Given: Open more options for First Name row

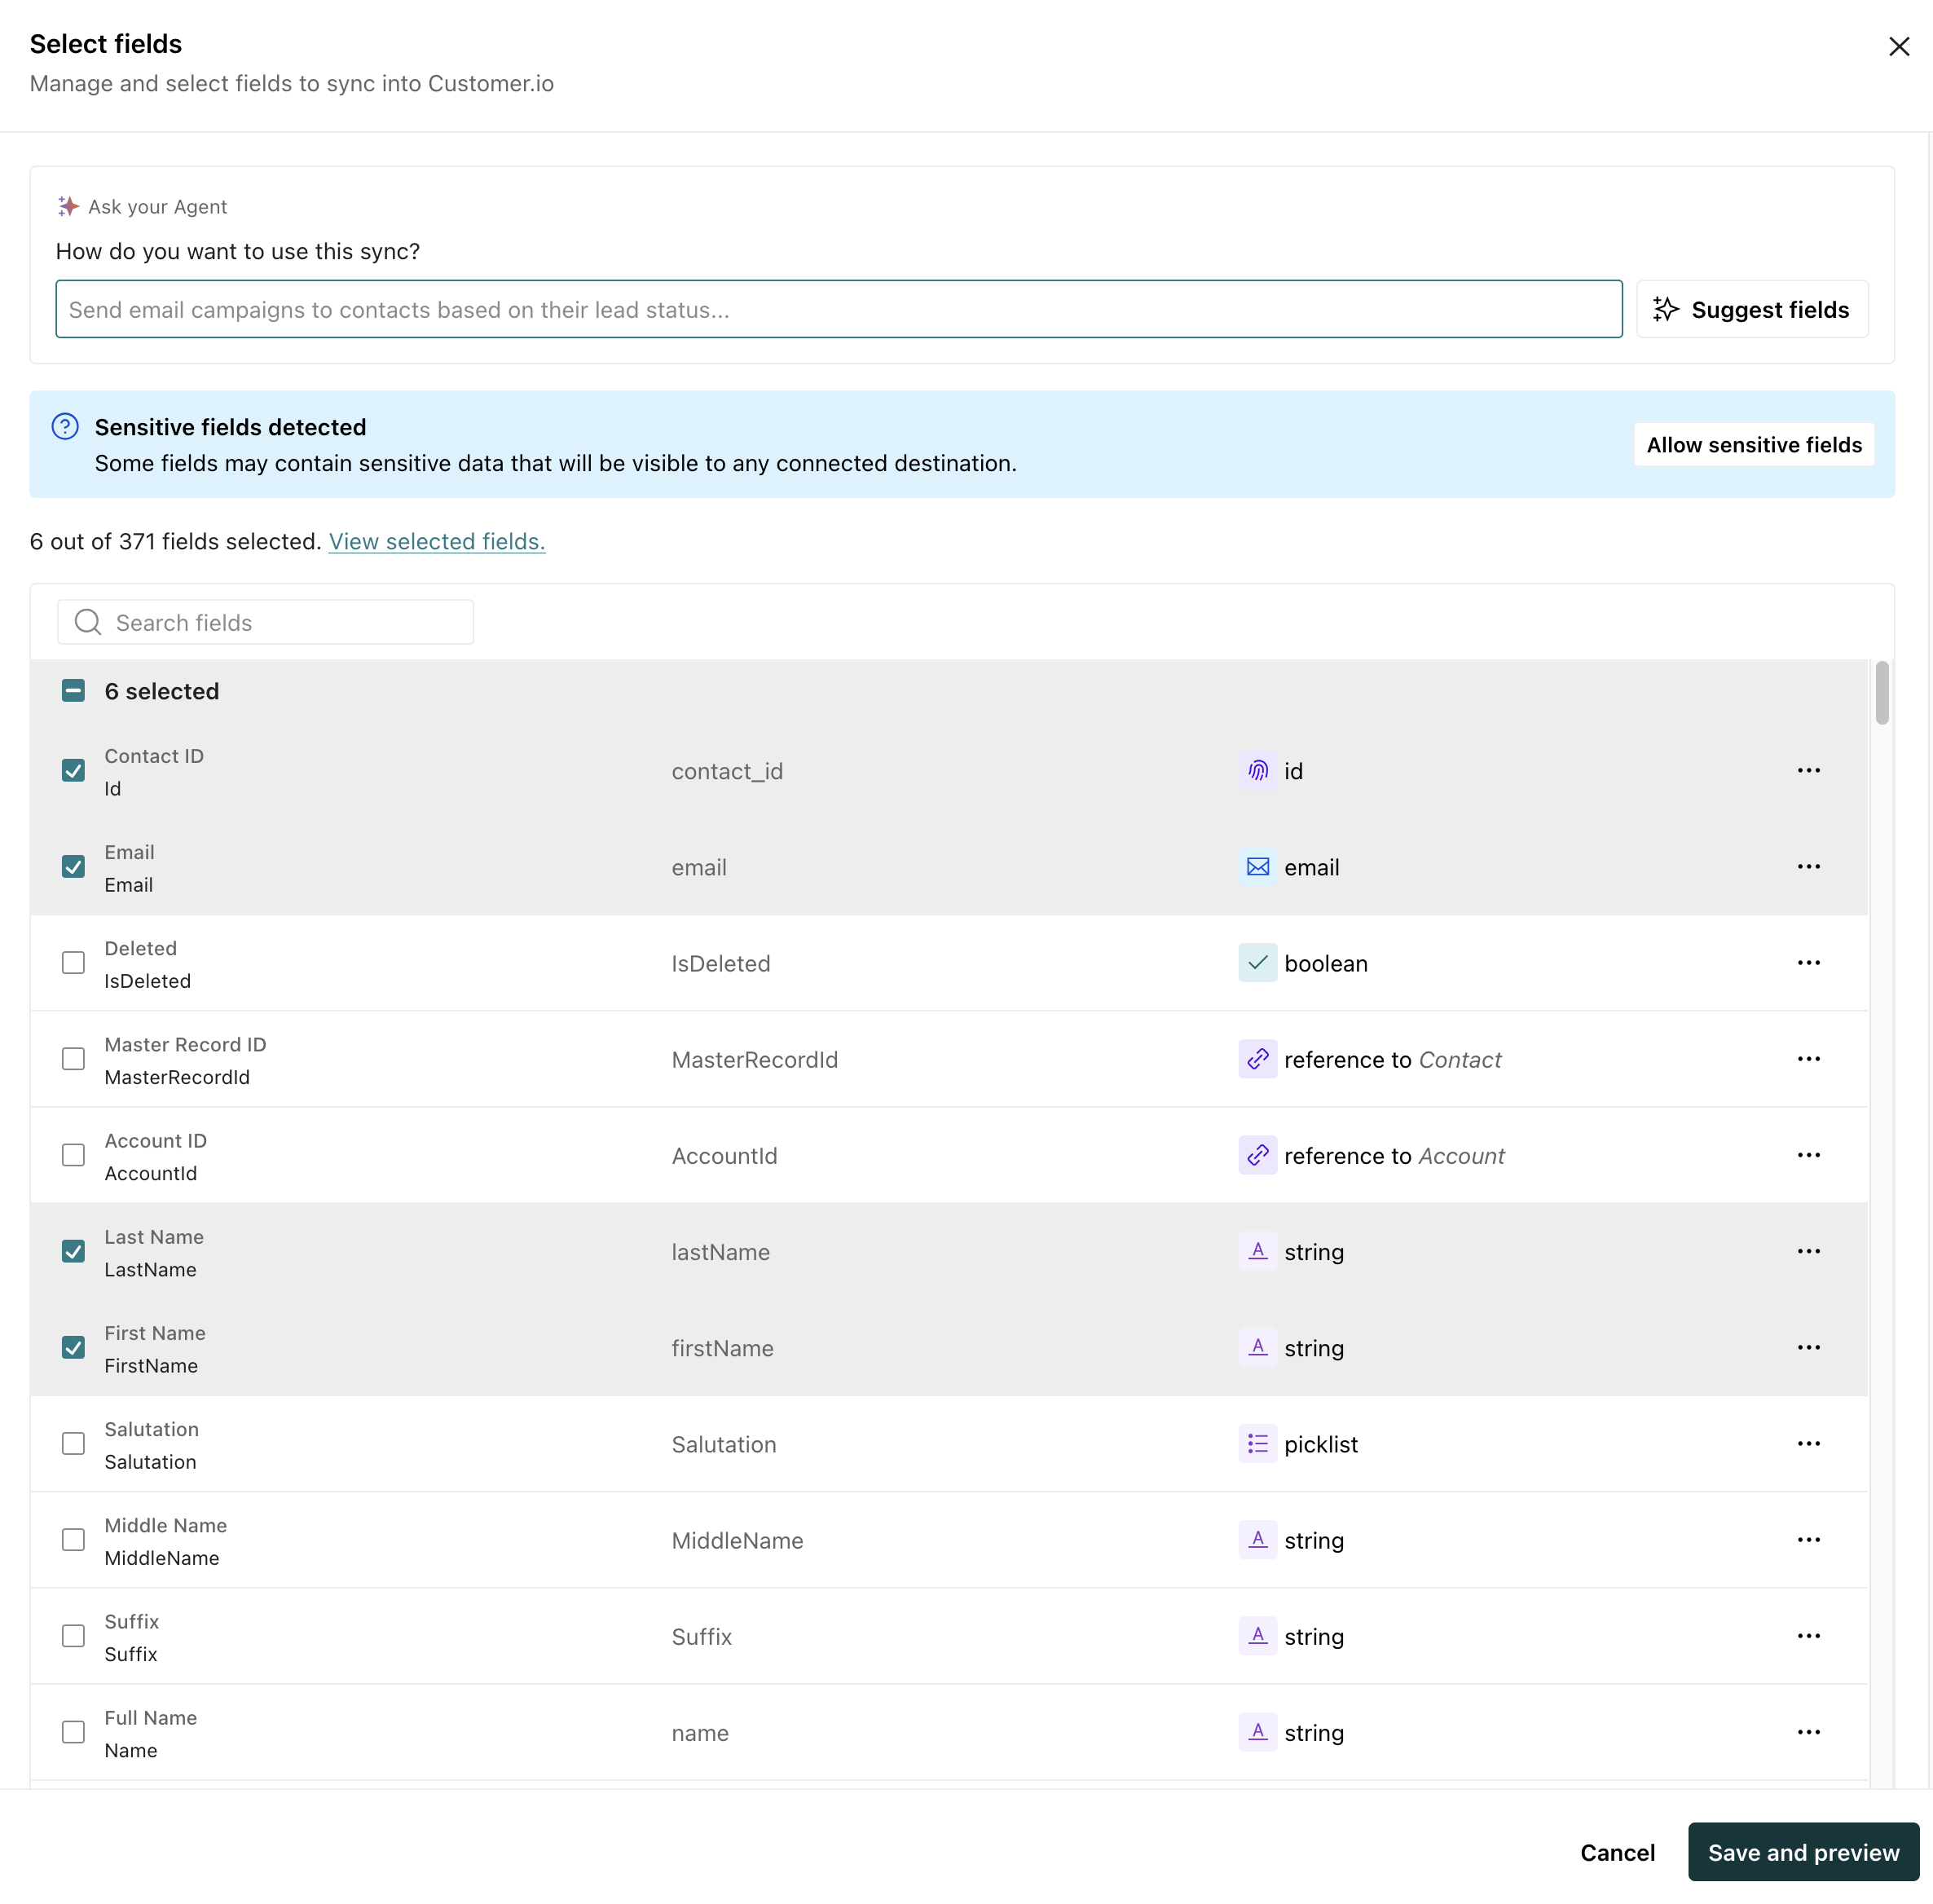Looking at the screenshot, I should 1808,1347.
